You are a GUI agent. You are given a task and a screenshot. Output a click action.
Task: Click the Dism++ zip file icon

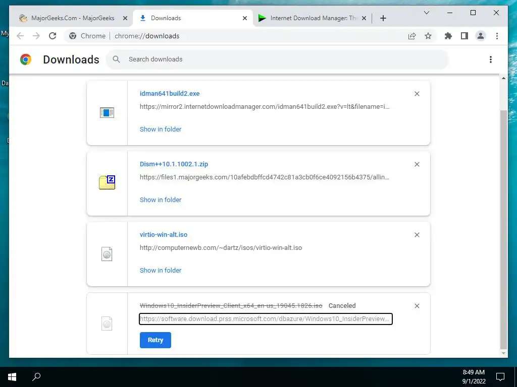pos(107,182)
